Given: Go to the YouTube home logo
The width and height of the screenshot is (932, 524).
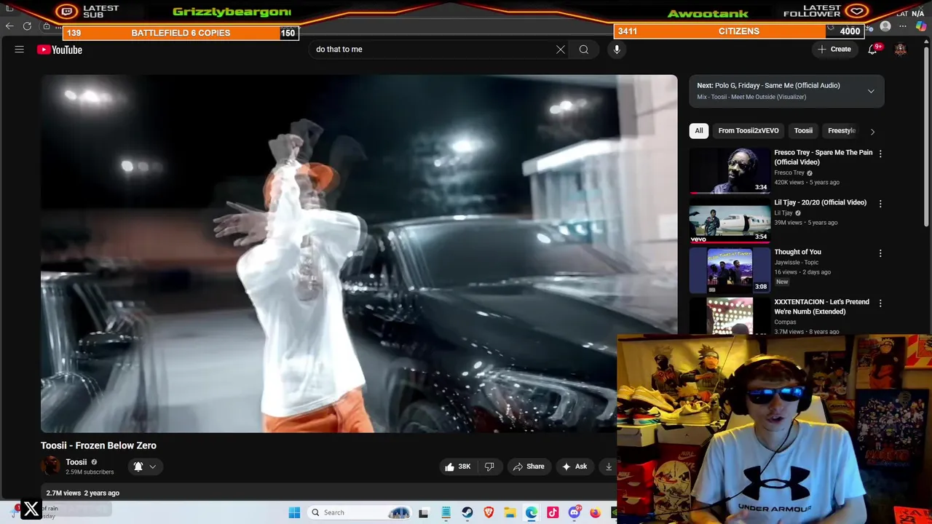Looking at the screenshot, I should point(60,49).
